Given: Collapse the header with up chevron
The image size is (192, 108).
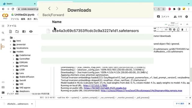Looking at the screenshot, I should coord(187,24).
